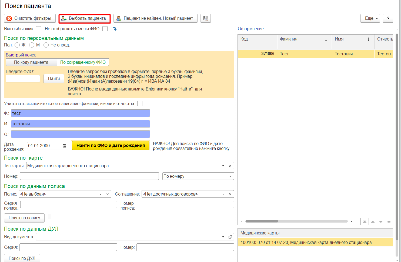Click the barcode scanner icon button
Image resolution: width=401 pixels, height=262 pixels.
(x=205, y=18)
